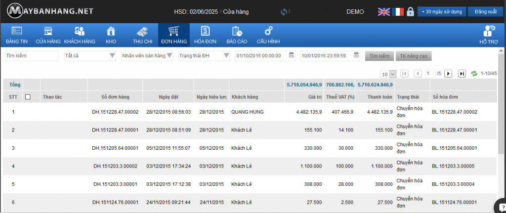Image resolution: width=506 pixels, height=213 pixels.
Task: Sort by the Số hóa đơn column header
Action: tap(445, 97)
